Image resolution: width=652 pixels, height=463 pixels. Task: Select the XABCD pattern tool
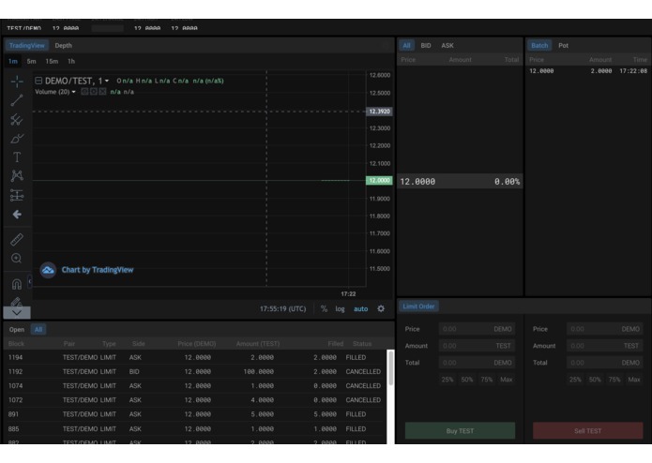[x=17, y=175]
